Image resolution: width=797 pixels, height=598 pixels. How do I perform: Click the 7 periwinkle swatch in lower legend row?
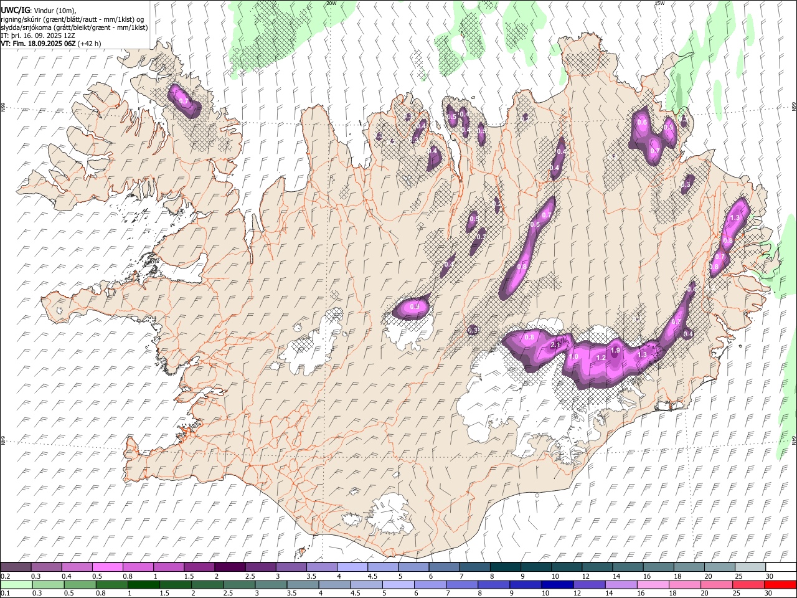(x=461, y=585)
